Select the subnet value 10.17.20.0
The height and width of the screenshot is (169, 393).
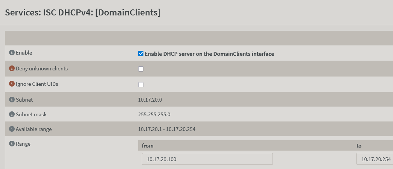click(150, 100)
